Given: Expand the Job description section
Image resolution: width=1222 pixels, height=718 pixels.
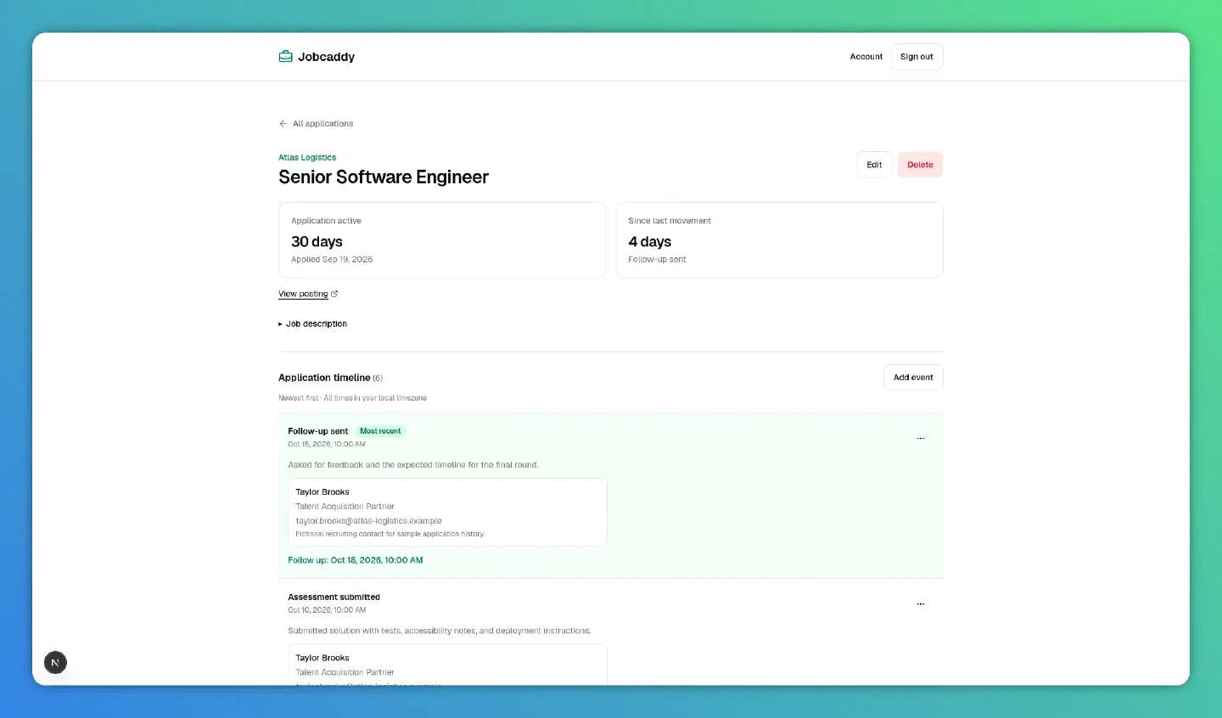Looking at the screenshot, I should (x=313, y=324).
